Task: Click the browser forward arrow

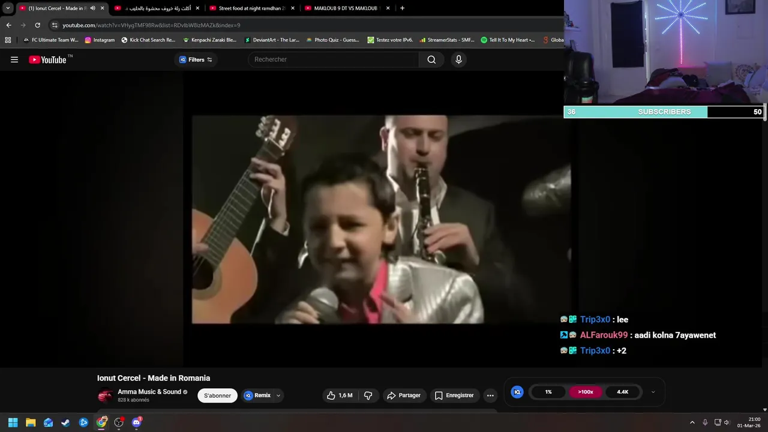Action: coord(23,25)
